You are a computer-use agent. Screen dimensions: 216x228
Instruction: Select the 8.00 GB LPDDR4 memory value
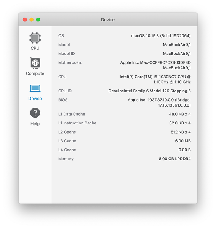pos(174,159)
